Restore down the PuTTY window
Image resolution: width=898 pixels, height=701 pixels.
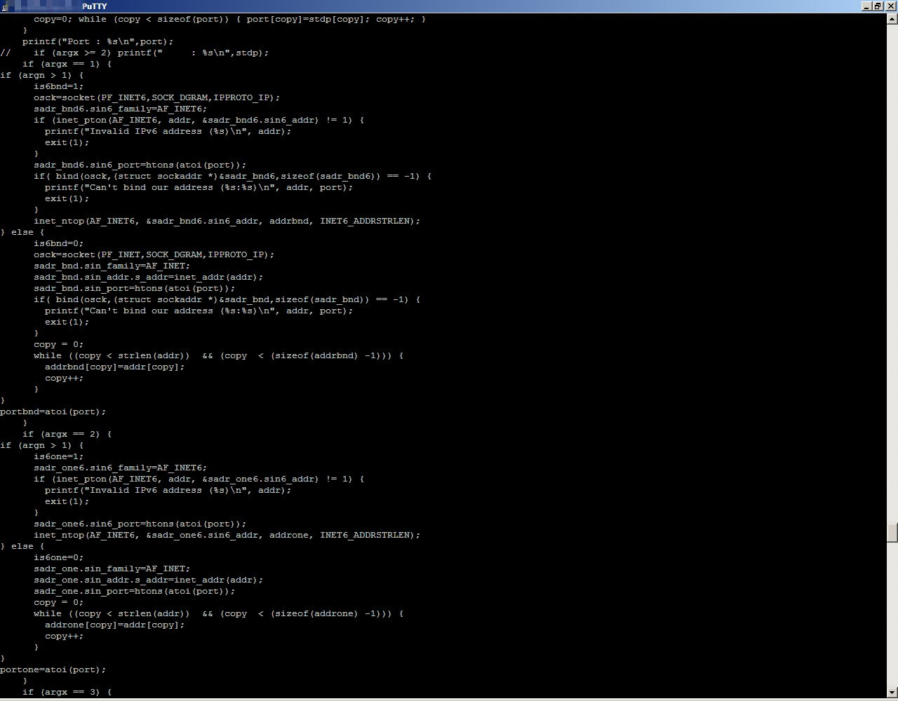point(878,6)
